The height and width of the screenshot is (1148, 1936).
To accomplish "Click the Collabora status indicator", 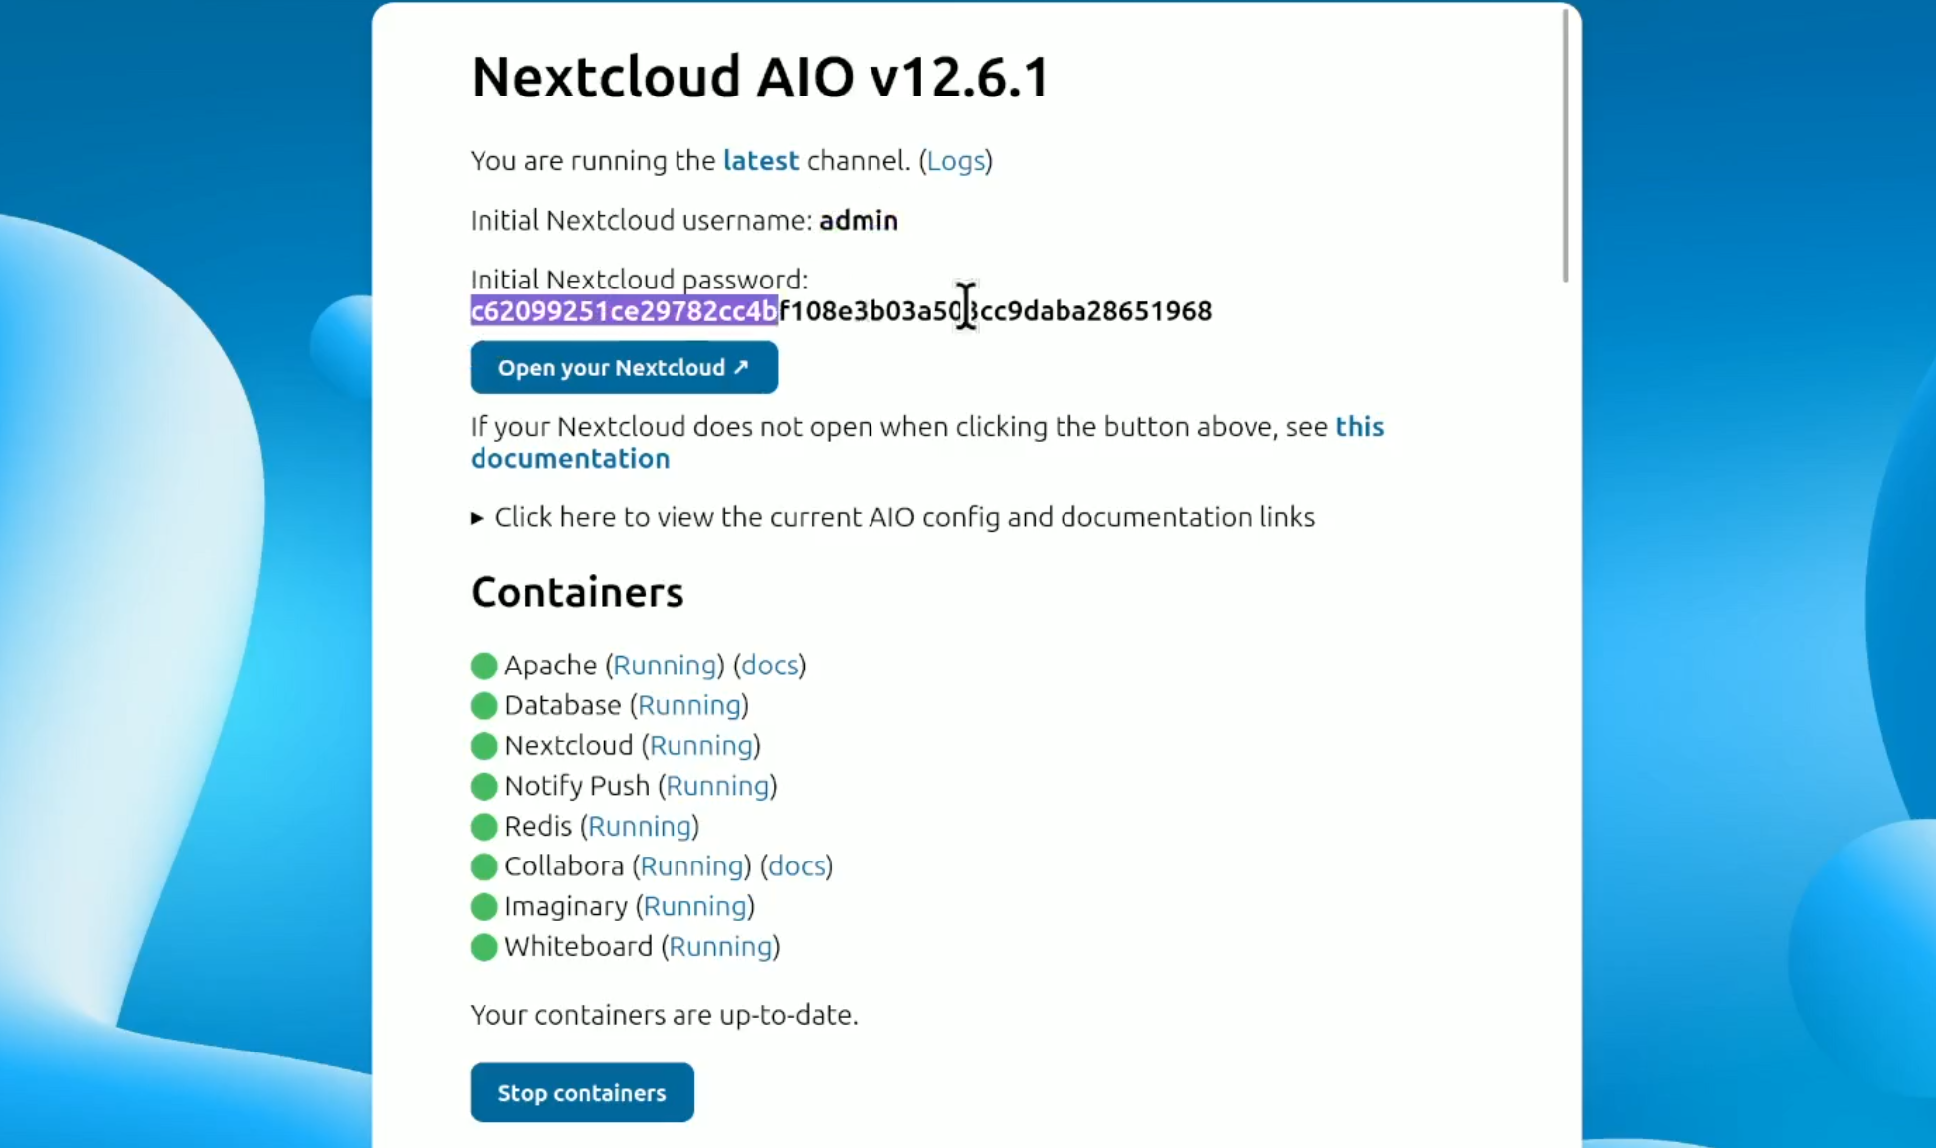I will click(484, 865).
